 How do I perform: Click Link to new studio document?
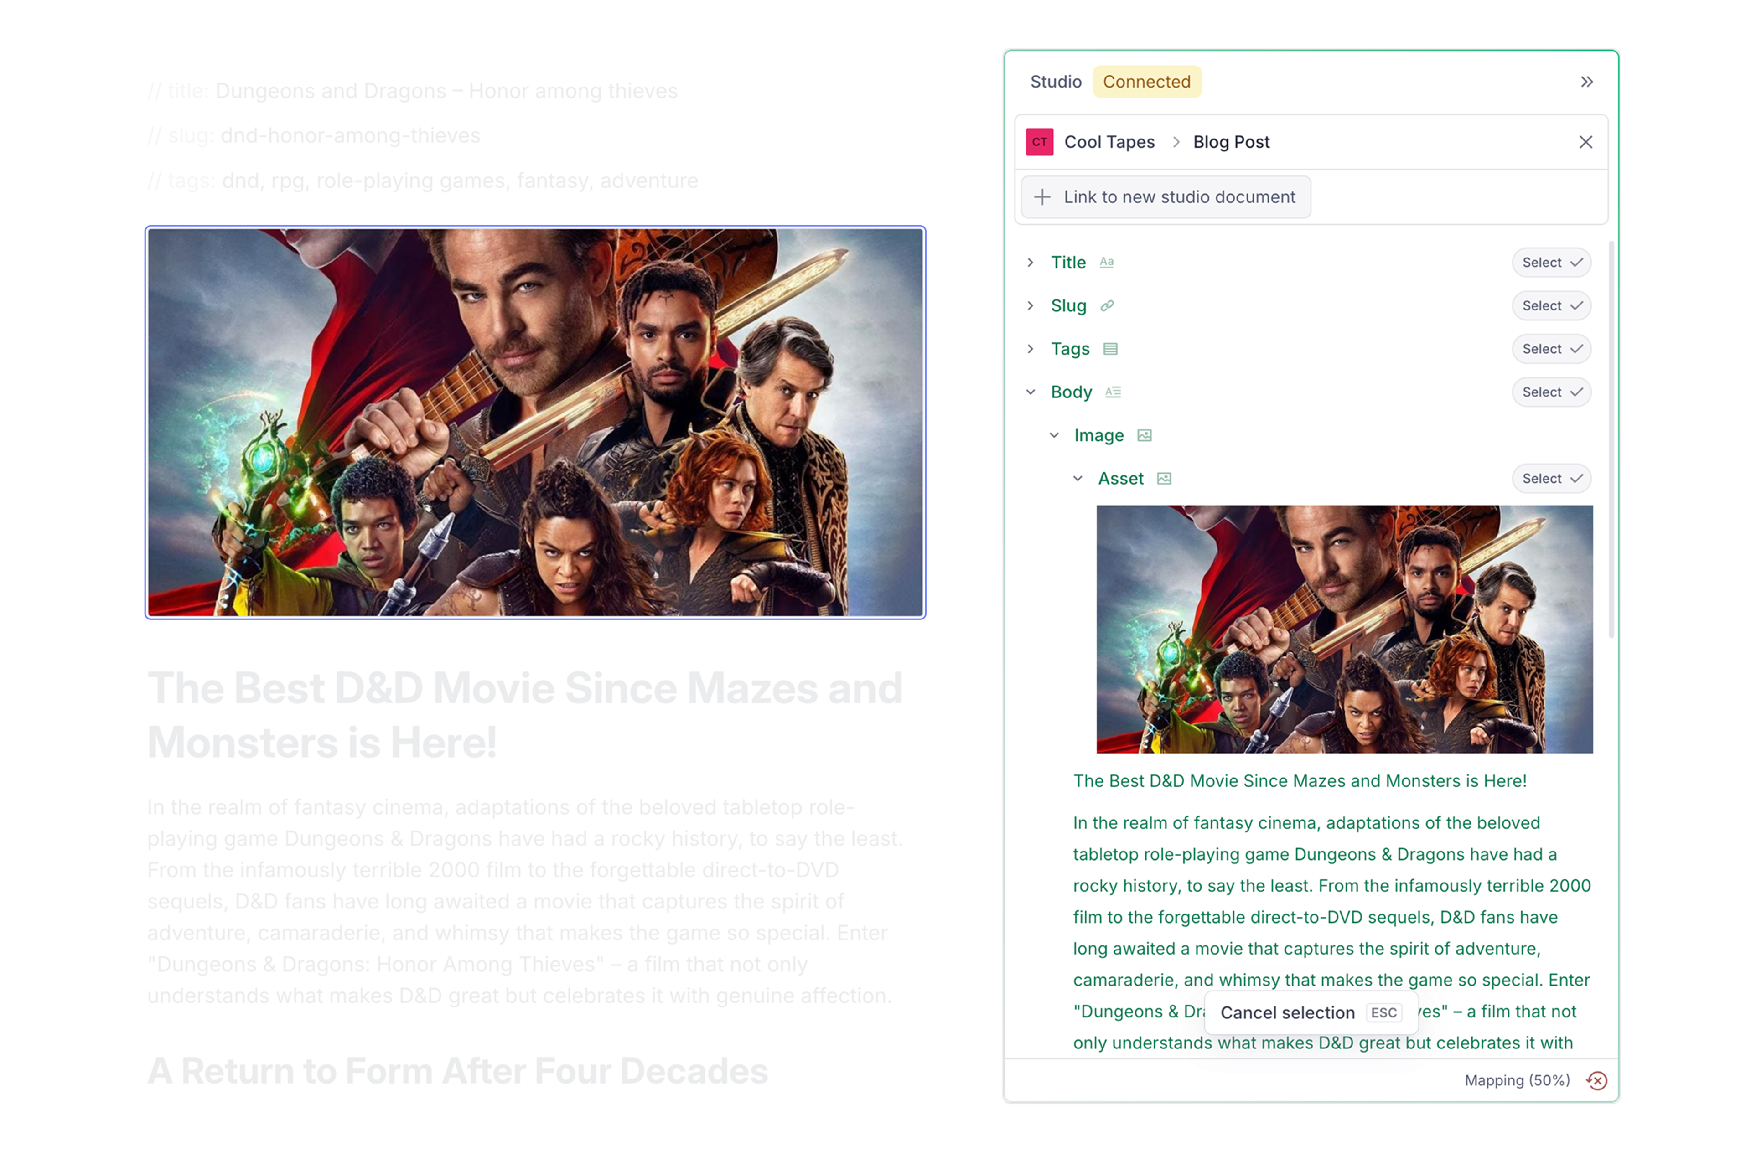tap(1166, 197)
